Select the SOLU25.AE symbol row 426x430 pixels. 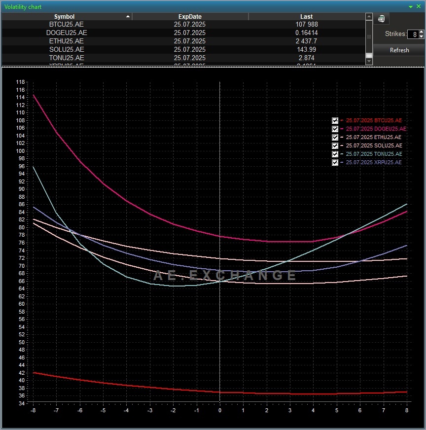(x=183, y=49)
